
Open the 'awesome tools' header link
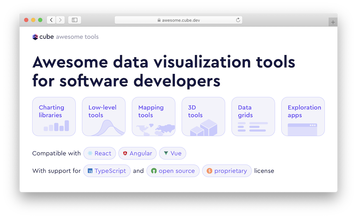pyautogui.click(x=77, y=37)
